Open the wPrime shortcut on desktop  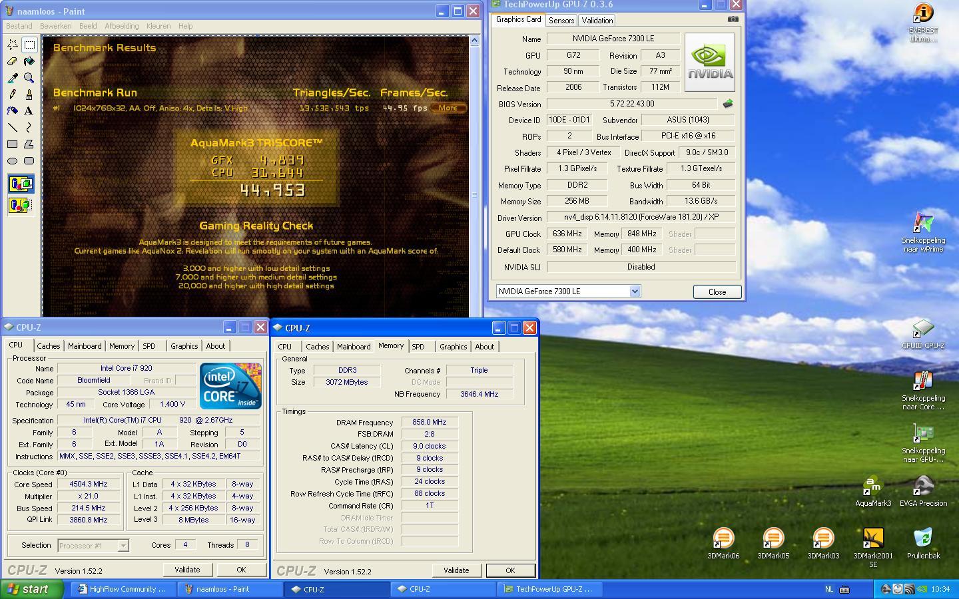click(x=923, y=233)
